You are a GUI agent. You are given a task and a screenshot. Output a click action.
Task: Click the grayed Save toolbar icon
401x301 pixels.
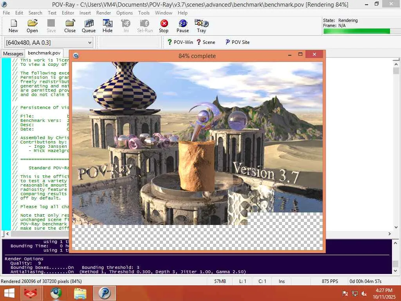tap(51, 26)
